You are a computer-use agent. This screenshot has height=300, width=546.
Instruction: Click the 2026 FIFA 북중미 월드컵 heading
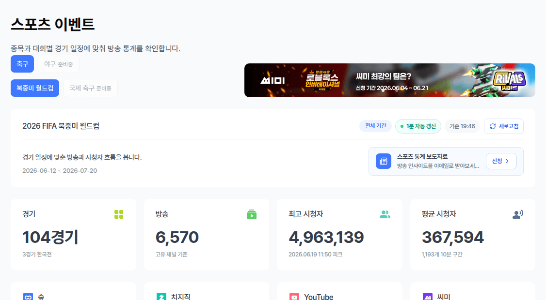61,126
